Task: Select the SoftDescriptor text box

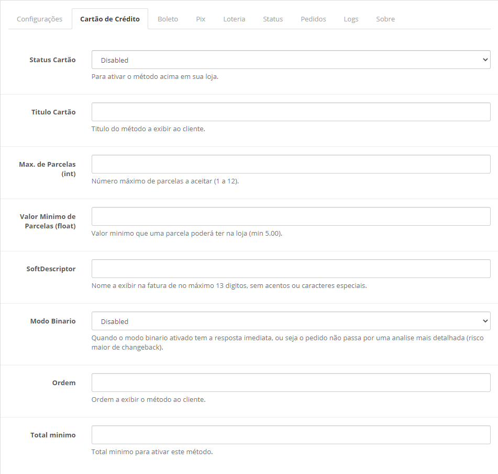Action: click(291, 269)
